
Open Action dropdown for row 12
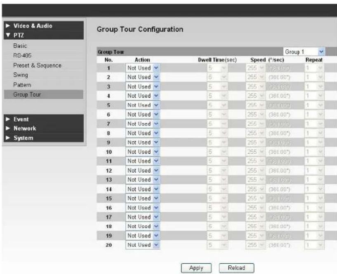(x=143, y=171)
